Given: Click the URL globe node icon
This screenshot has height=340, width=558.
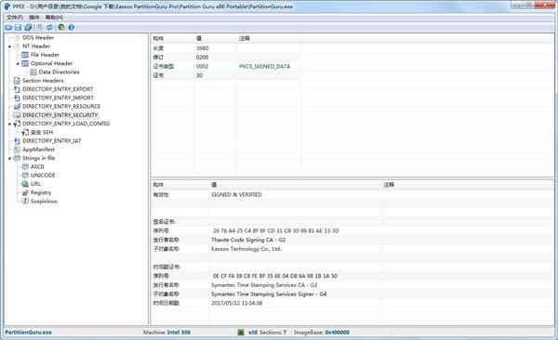Looking at the screenshot, I should pyautogui.click(x=25, y=184).
